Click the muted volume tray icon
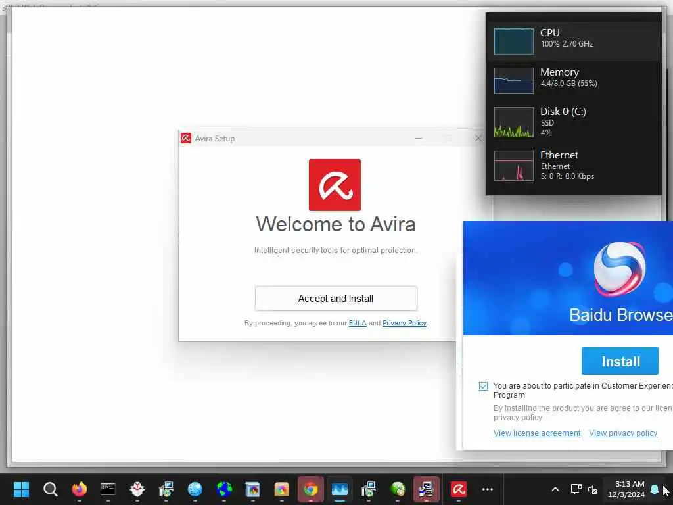Image resolution: width=673 pixels, height=505 pixels. tap(593, 489)
